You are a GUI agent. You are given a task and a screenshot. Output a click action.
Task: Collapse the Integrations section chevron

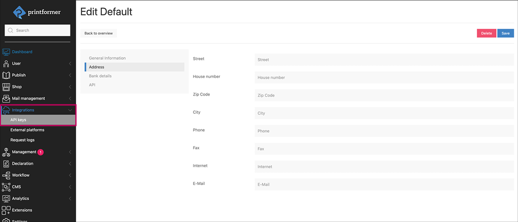[70, 110]
